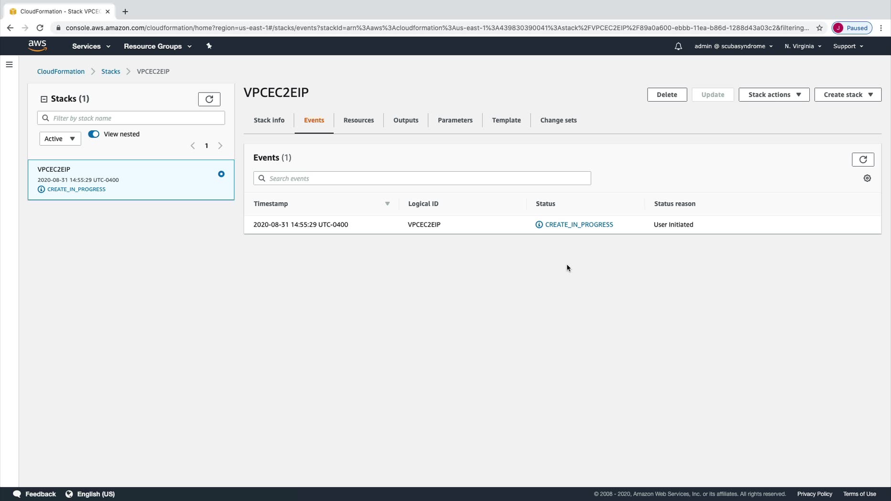Viewport: 891px width, 501px height.
Task: Open the N. Virginia region selector
Action: 803,46
